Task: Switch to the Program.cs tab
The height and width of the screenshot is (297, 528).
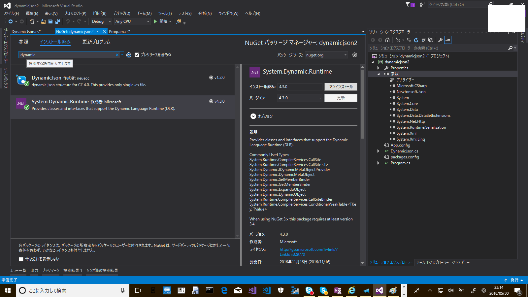Action: [119, 32]
